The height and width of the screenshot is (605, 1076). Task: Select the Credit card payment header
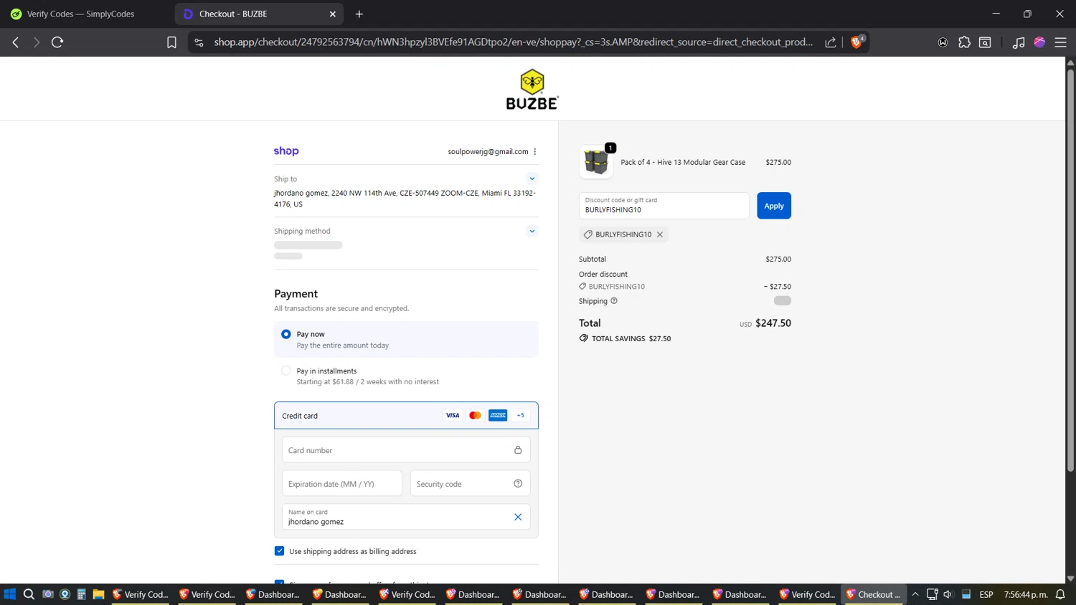pyautogui.click(x=406, y=415)
